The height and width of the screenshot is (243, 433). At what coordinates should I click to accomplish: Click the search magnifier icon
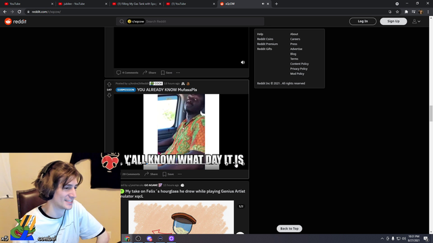click(x=122, y=22)
